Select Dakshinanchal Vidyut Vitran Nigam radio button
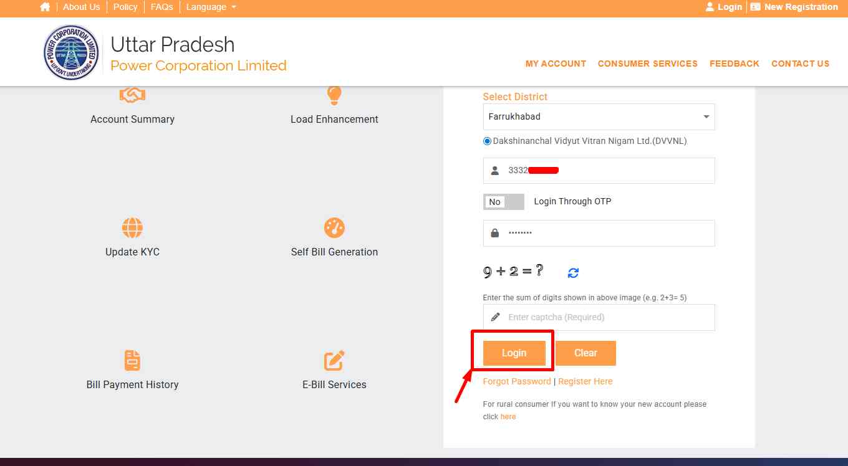848x466 pixels. point(488,141)
